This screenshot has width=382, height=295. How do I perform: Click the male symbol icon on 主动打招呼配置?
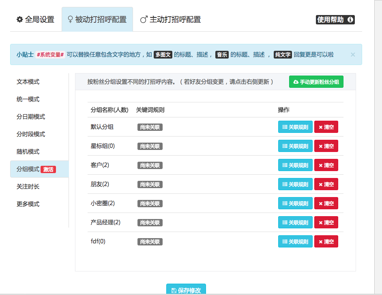144,20
